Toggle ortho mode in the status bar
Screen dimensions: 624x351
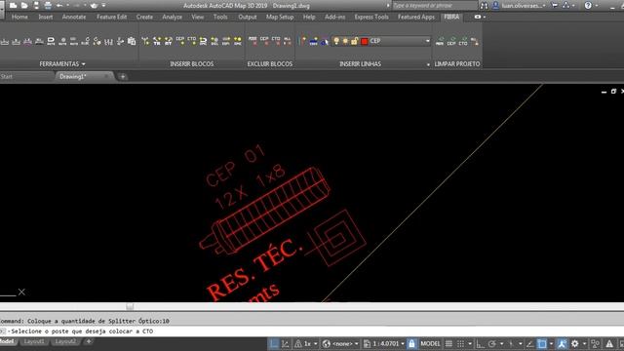point(481,343)
